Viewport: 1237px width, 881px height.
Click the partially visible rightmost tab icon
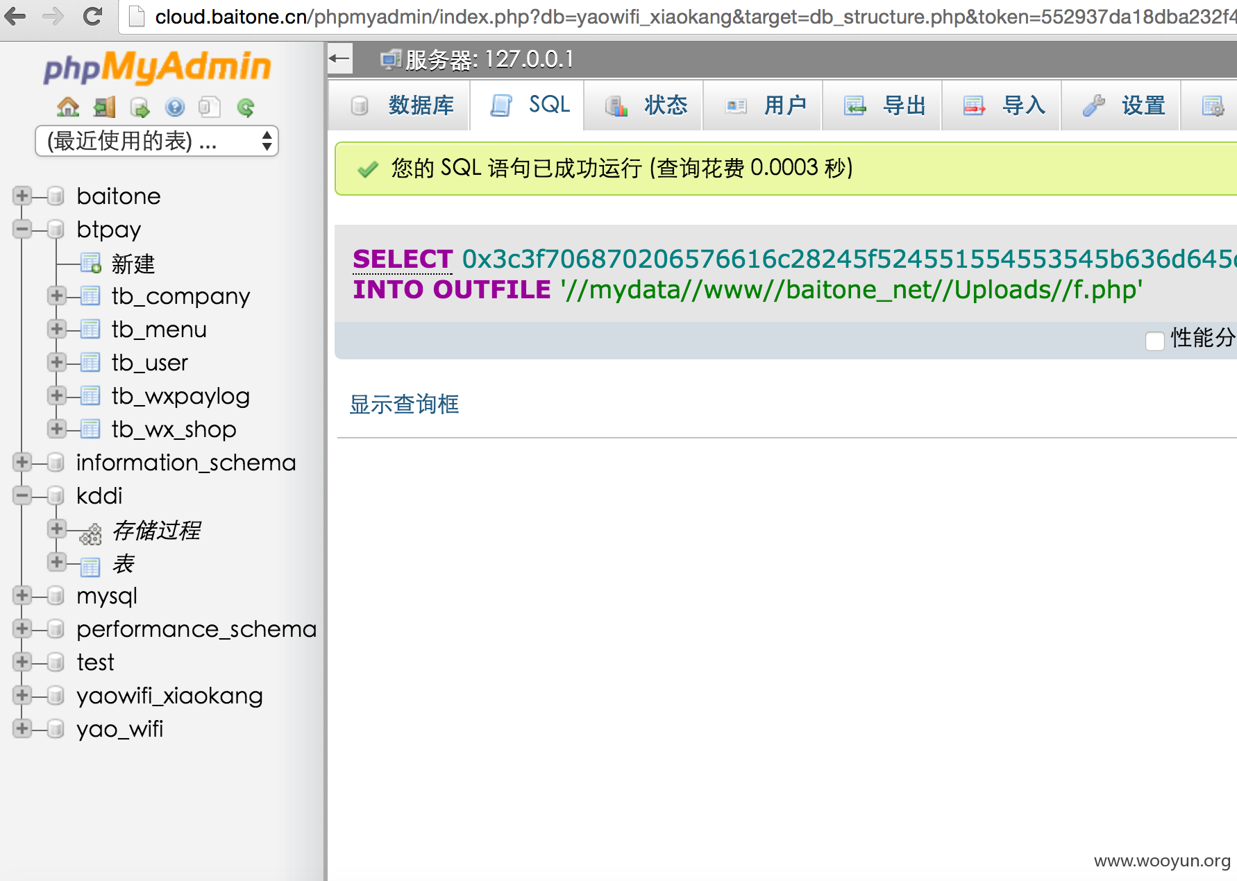1213,105
